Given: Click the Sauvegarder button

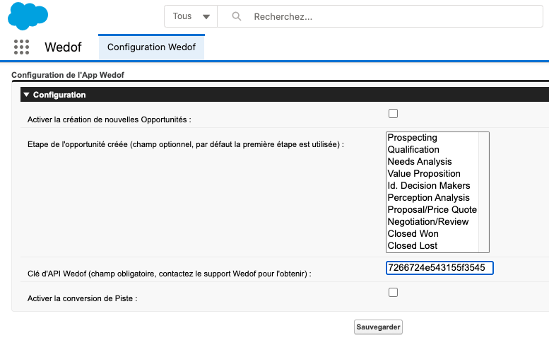Looking at the screenshot, I should (378, 327).
